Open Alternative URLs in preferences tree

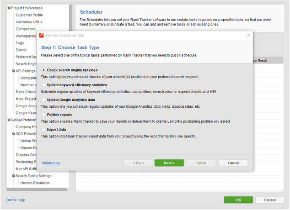point(29,22)
